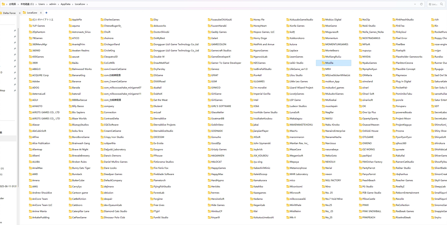The height and width of the screenshot is (225, 447).
Task: Select the Ludeon Studios folder
Action: point(297,106)
